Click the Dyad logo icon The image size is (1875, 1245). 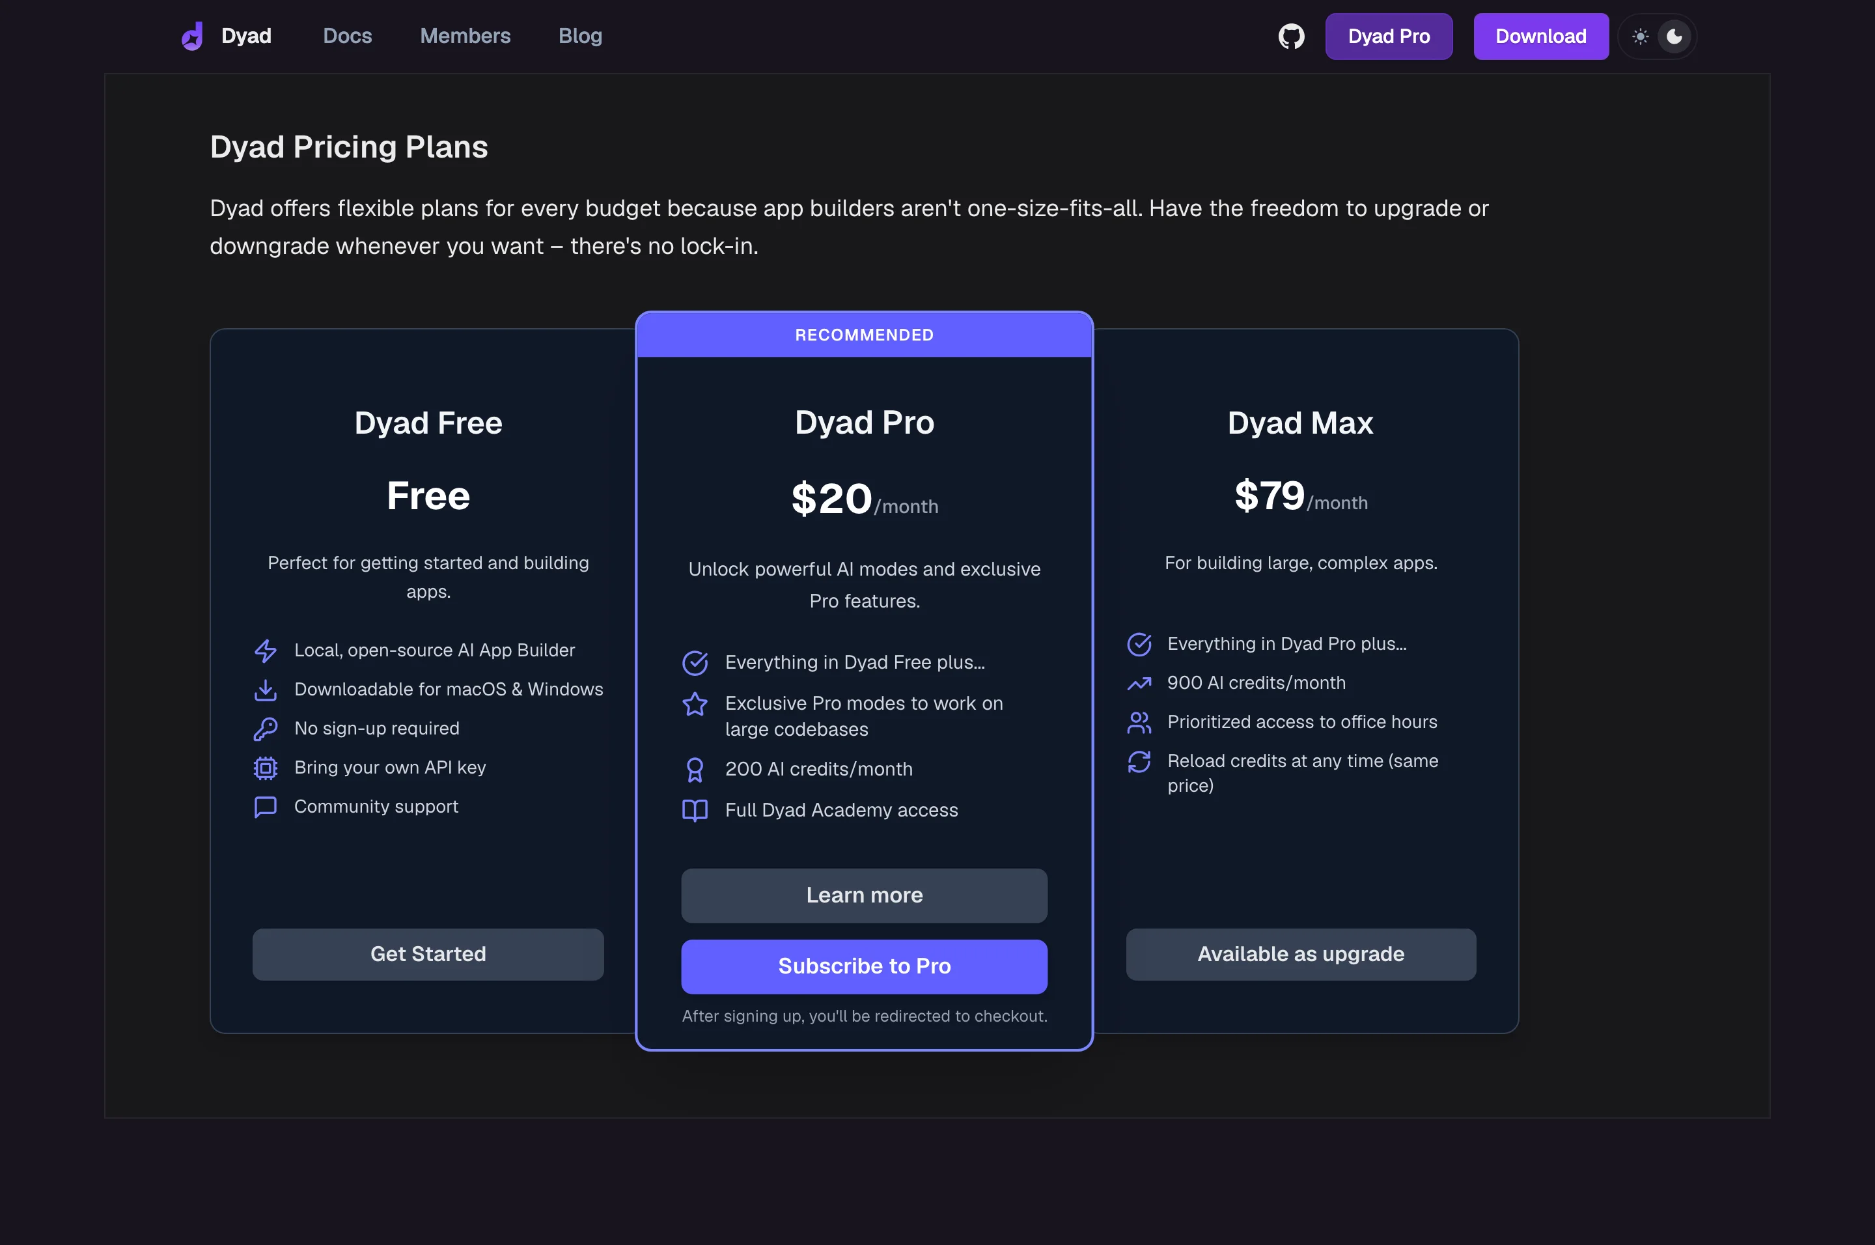192,36
